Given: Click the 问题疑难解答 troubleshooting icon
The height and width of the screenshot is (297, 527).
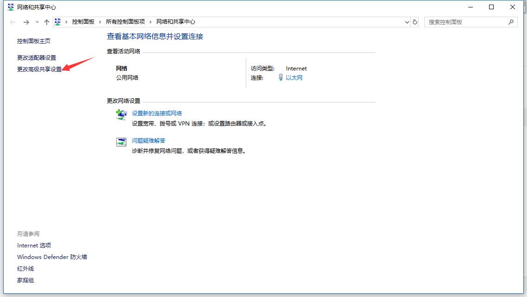Looking at the screenshot, I should tap(121, 142).
